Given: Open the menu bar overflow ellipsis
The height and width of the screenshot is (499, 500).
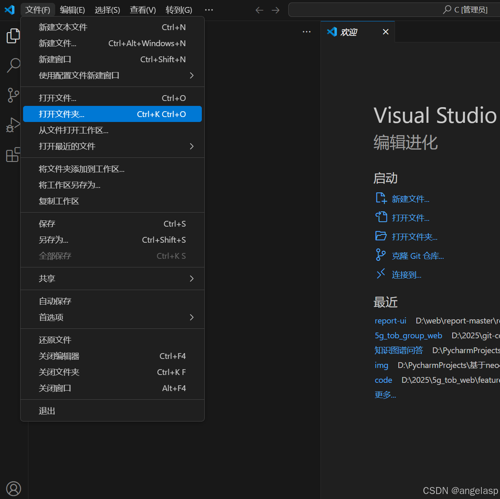Looking at the screenshot, I should pos(209,10).
